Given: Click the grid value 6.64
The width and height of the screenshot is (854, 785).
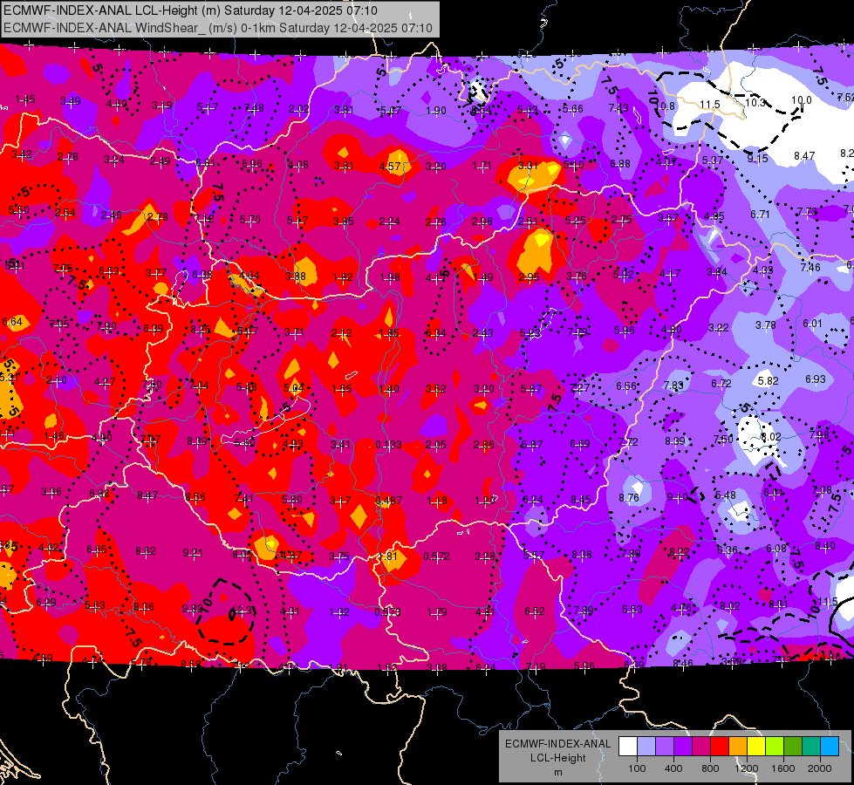Looking at the screenshot, I should pyautogui.click(x=12, y=322).
